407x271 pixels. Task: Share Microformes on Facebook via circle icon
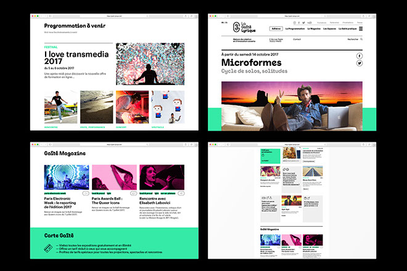click(359, 56)
